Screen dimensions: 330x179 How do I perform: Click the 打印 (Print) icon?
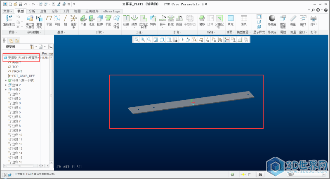(x=313, y=19)
